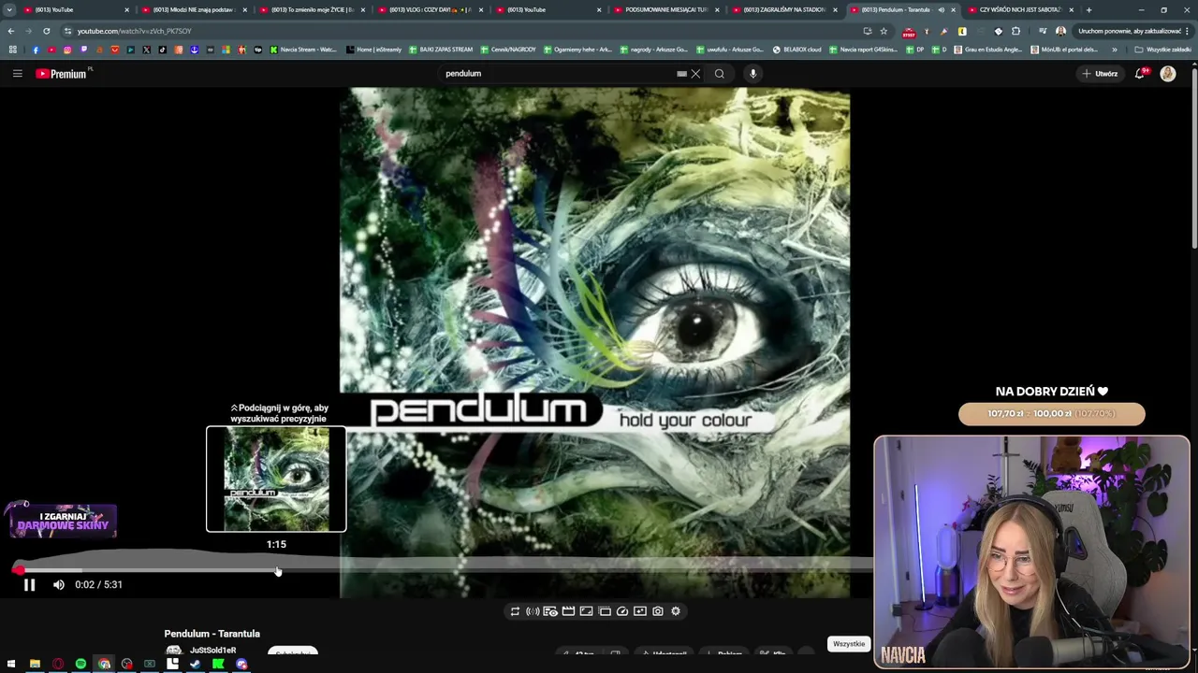Go back with the browser back arrow

[x=11, y=31]
